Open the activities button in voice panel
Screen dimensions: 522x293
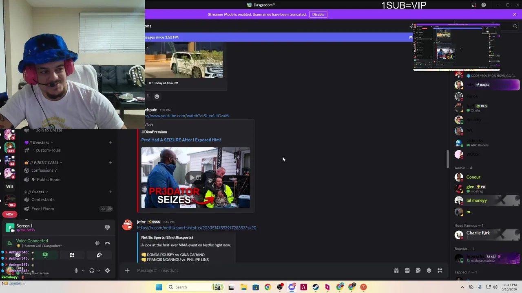coord(72,255)
